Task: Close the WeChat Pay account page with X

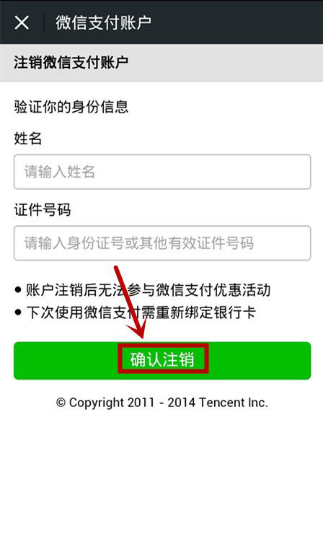Action: click(x=22, y=22)
